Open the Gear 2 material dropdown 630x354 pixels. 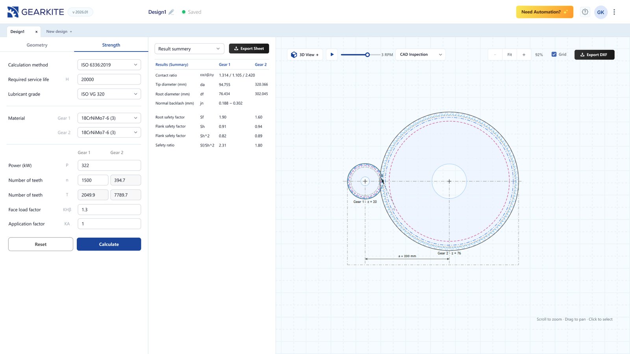pyautogui.click(x=109, y=133)
